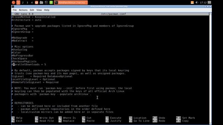The image size is (223, 125).
Task: Click the '^T Execute' shortcut label
Action: coord(113,118)
